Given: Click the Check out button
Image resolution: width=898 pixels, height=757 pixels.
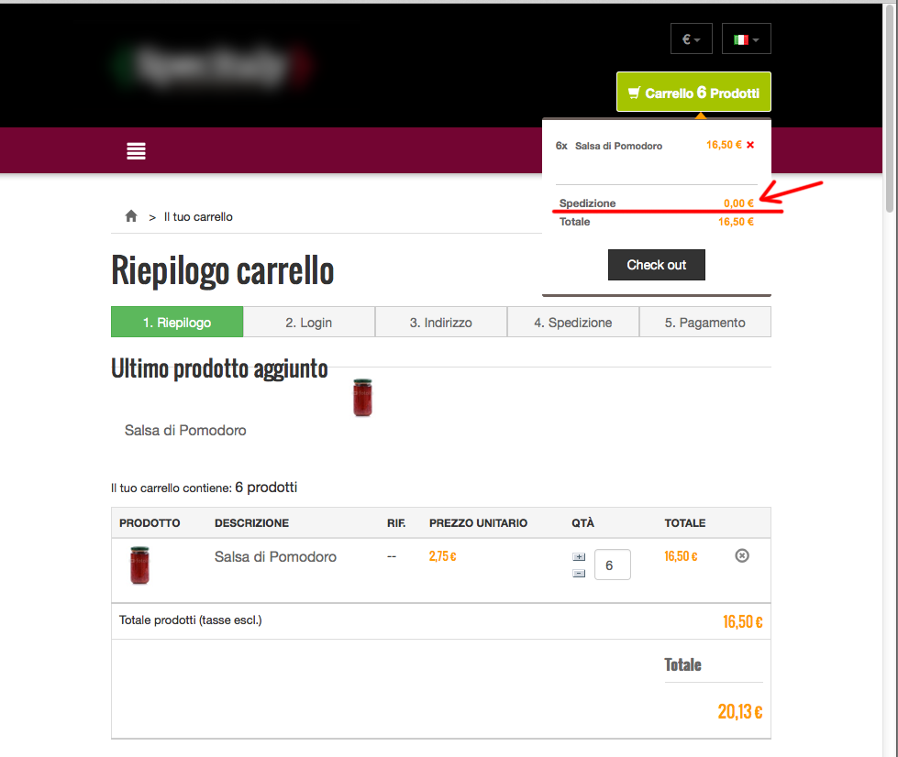Looking at the screenshot, I should pos(657,265).
